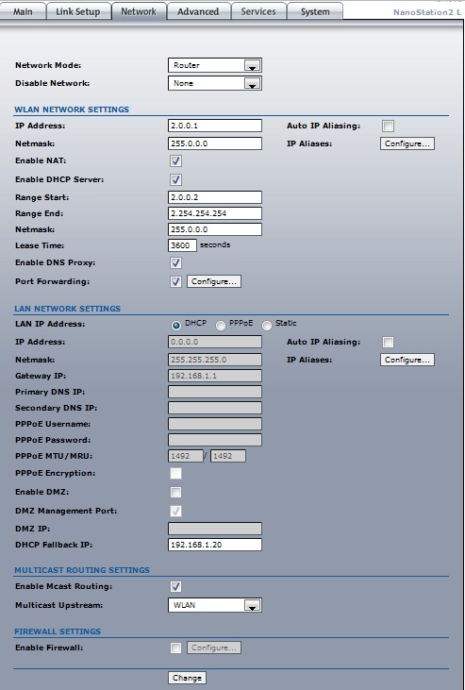
Task: Disable the DNS Proxy checkbox
Action: point(175,263)
